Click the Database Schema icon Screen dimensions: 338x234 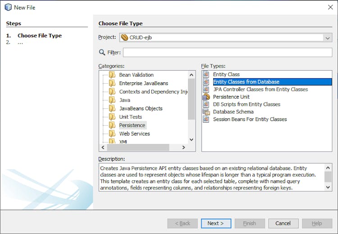(x=206, y=112)
